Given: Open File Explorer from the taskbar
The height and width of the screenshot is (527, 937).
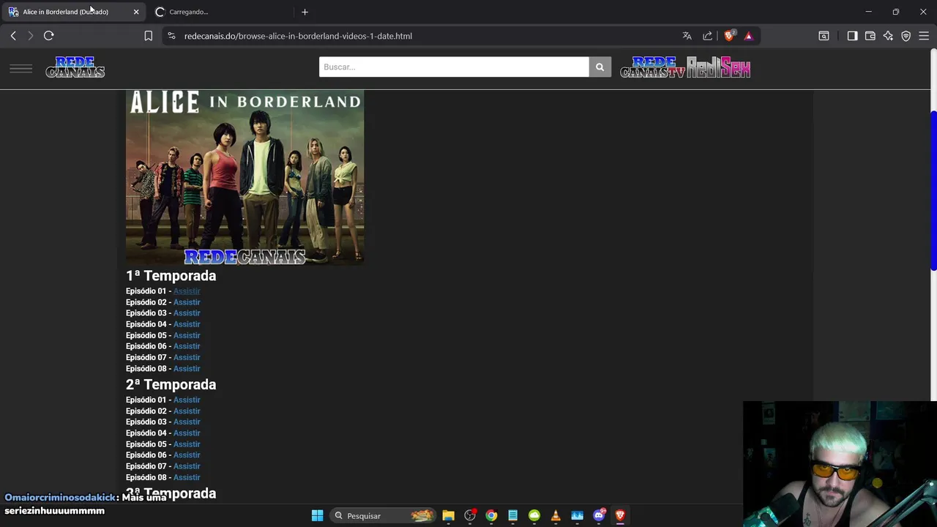Looking at the screenshot, I should (x=448, y=516).
